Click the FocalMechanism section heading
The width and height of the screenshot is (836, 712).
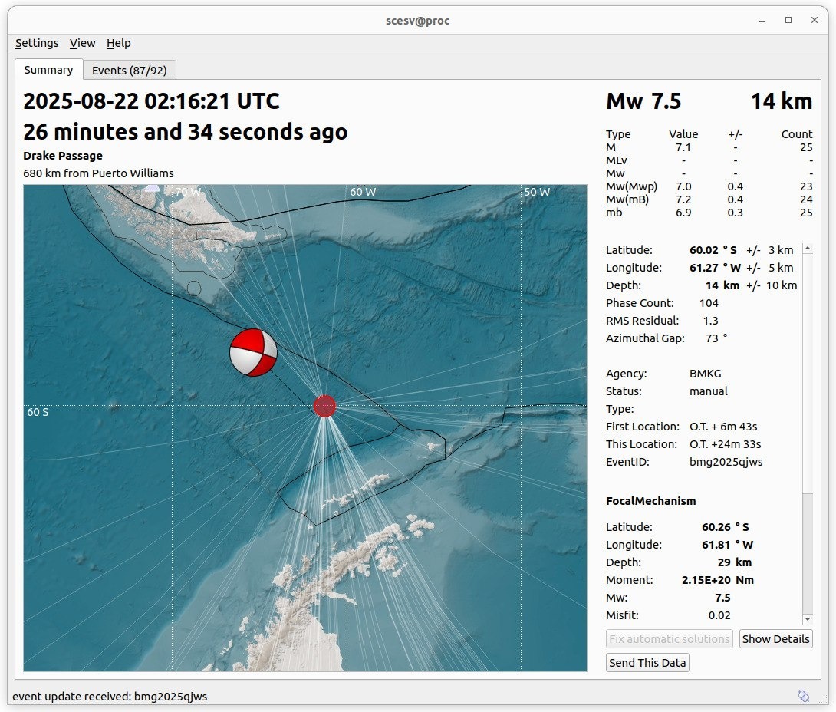[x=651, y=501]
